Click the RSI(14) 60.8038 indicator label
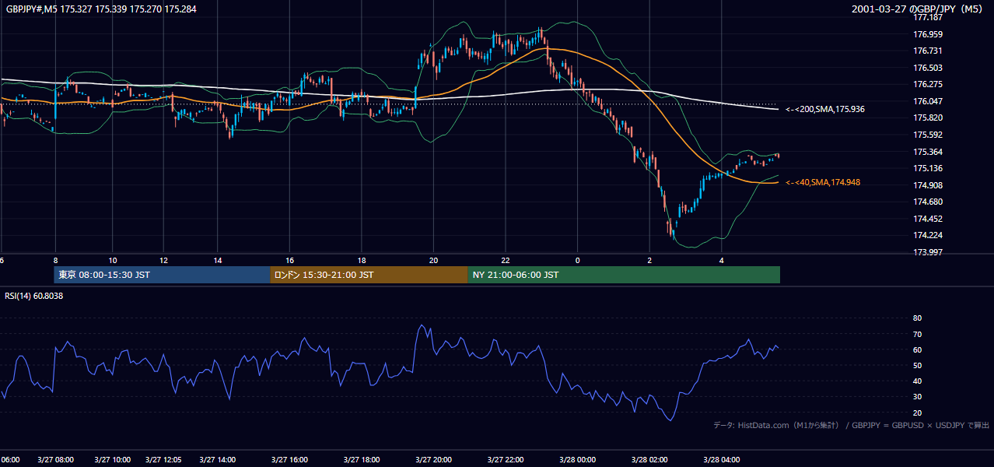Viewport: 994px width, 467px height. pos(34,296)
